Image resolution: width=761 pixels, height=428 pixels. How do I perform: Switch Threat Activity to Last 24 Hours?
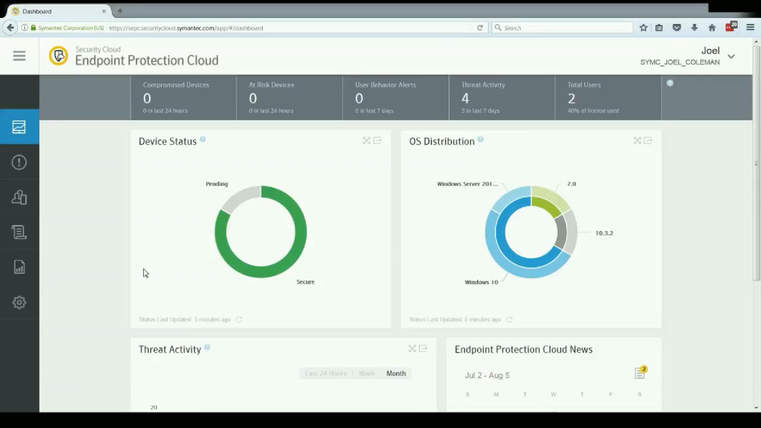[x=325, y=373]
